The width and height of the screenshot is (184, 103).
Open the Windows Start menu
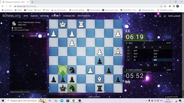(x=3, y=100)
